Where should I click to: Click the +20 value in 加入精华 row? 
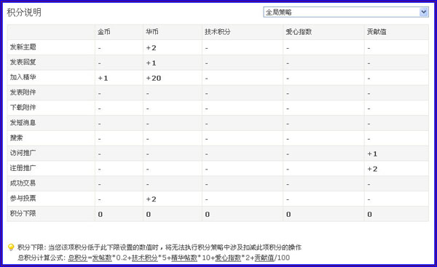pyautogui.click(x=154, y=79)
